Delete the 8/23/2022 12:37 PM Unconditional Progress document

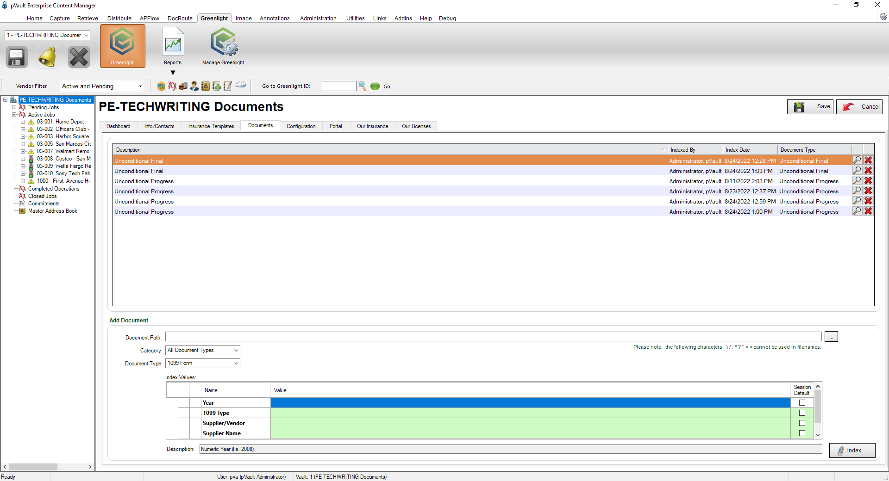868,191
